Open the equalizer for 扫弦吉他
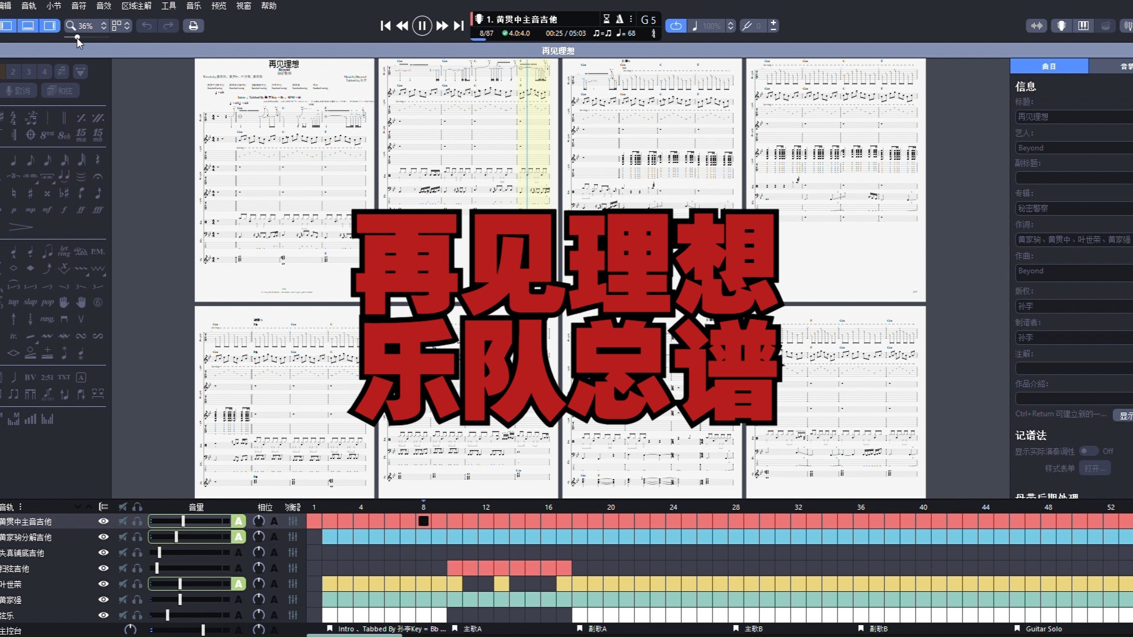 tap(292, 568)
